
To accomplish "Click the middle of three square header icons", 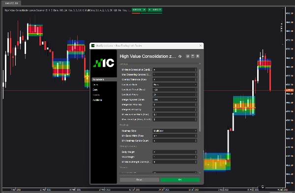I will click(193, 56).
